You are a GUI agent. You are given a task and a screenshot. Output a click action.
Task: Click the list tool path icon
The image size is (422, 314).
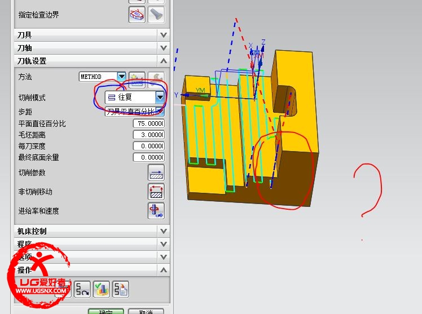click(121, 289)
